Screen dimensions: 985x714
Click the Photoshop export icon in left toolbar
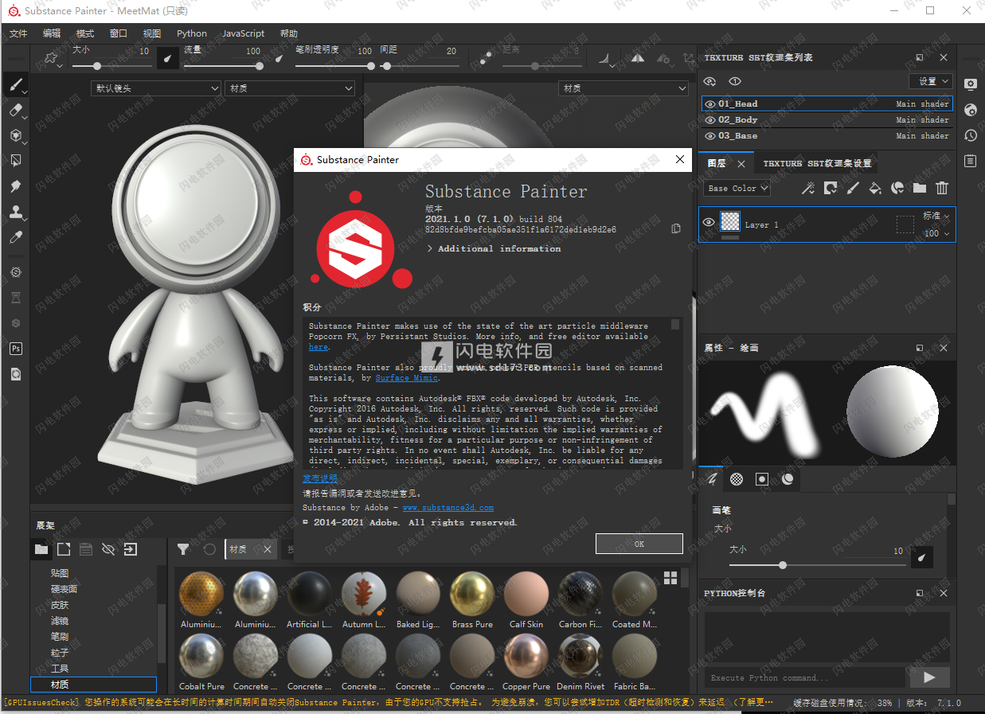coord(15,349)
